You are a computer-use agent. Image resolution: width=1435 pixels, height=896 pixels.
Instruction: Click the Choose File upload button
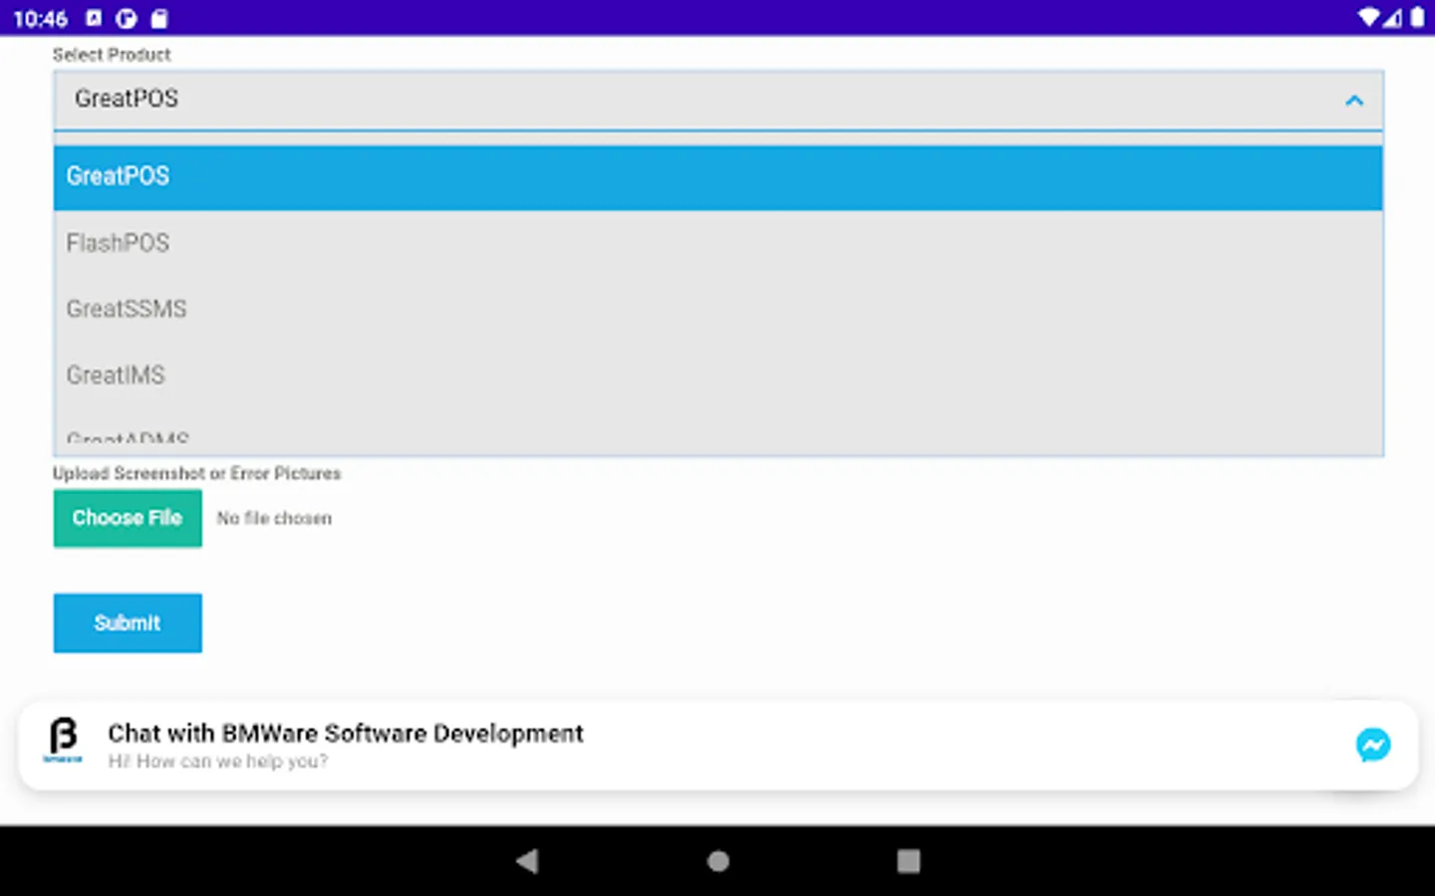(128, 518)
